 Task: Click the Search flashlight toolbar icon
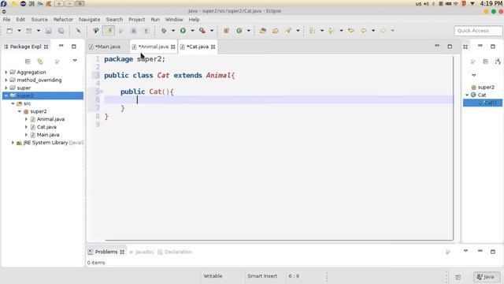(x=288, y=31)
